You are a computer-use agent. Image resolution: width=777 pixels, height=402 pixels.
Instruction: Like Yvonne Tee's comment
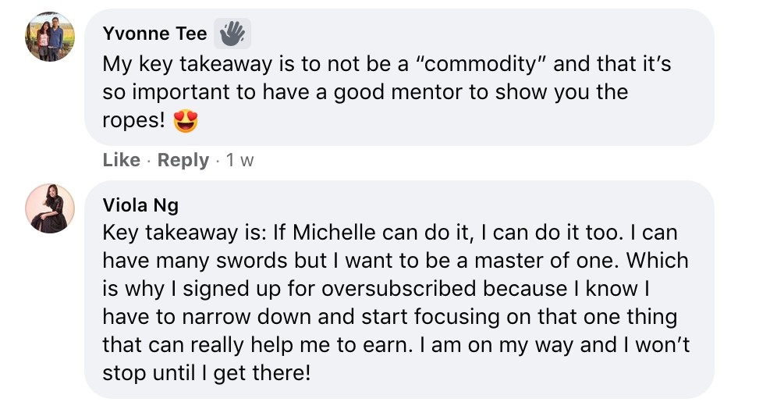click(x=121, y=161)
